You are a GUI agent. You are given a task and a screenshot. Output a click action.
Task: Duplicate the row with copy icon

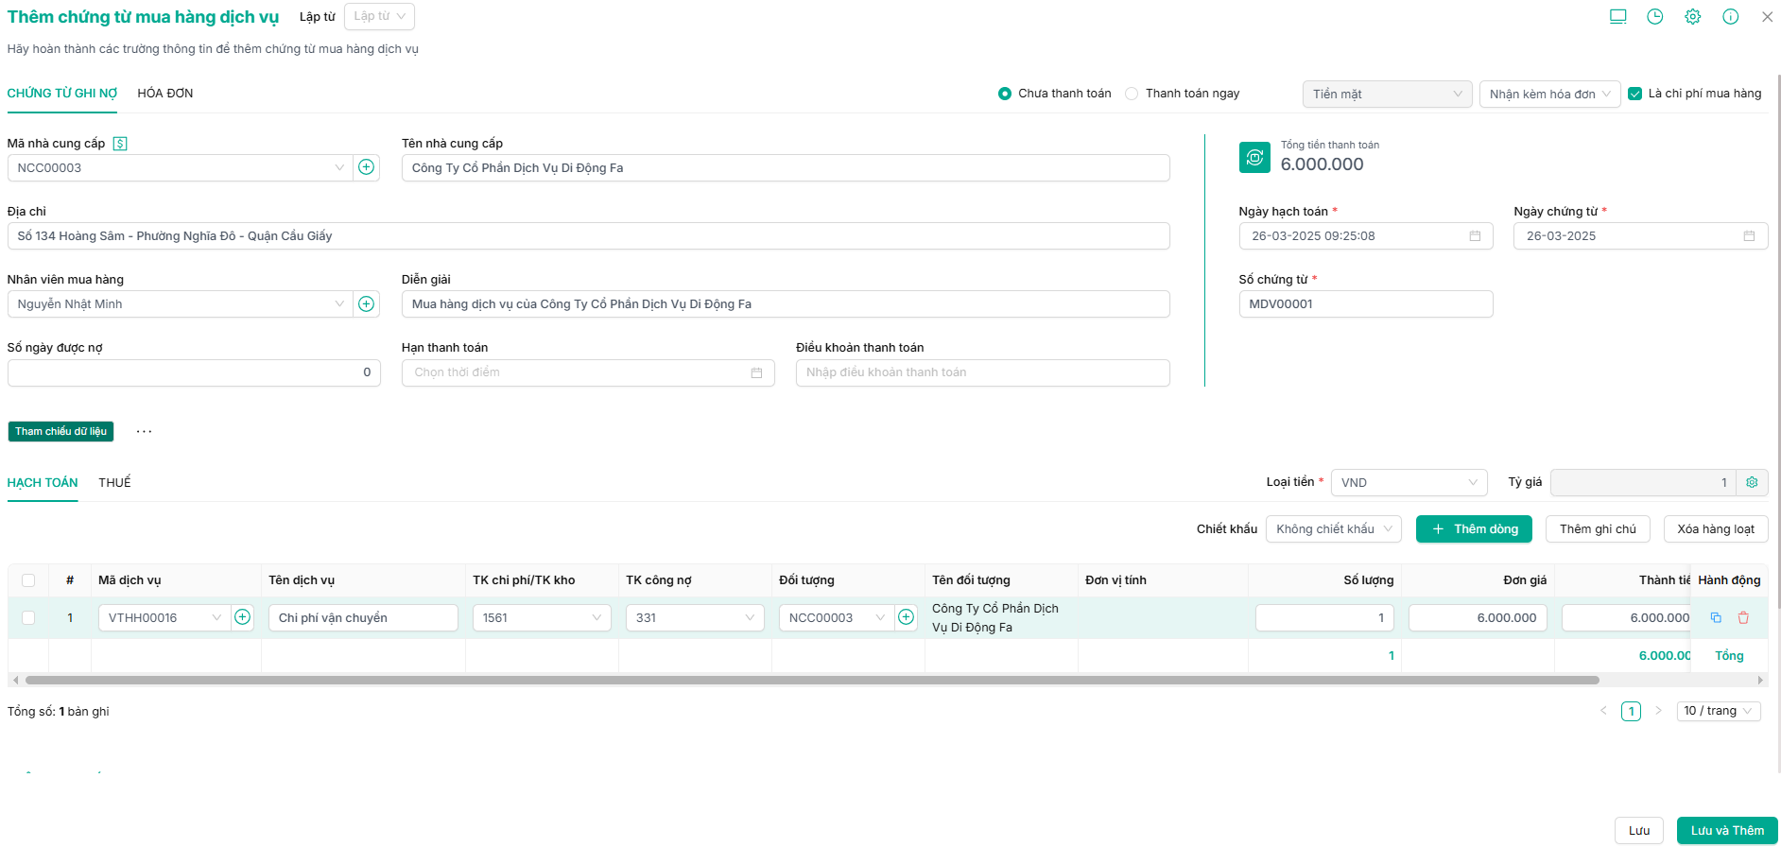click(1716, 617)
